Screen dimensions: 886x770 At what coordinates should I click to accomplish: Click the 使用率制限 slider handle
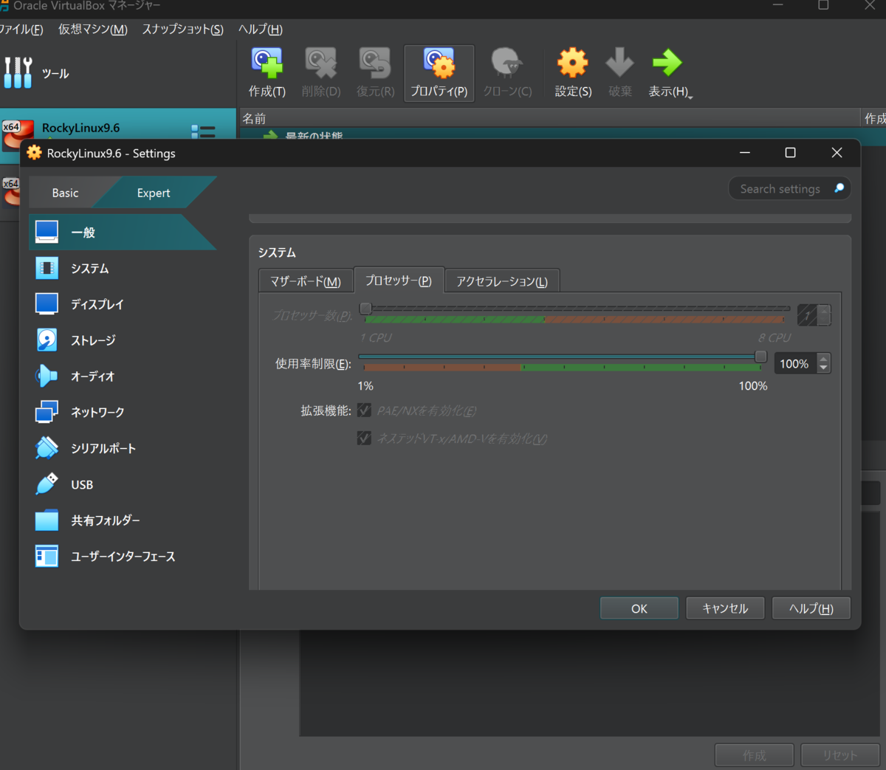click(x=760, y=357)
